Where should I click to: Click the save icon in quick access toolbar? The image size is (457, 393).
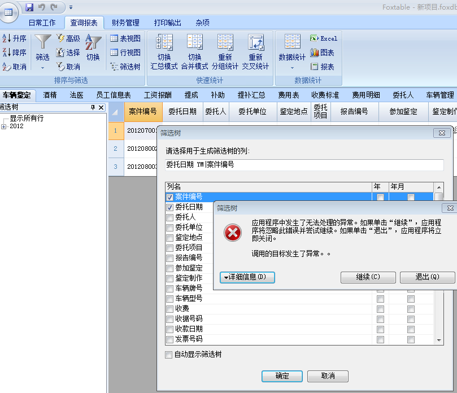[x=29, y=7]
